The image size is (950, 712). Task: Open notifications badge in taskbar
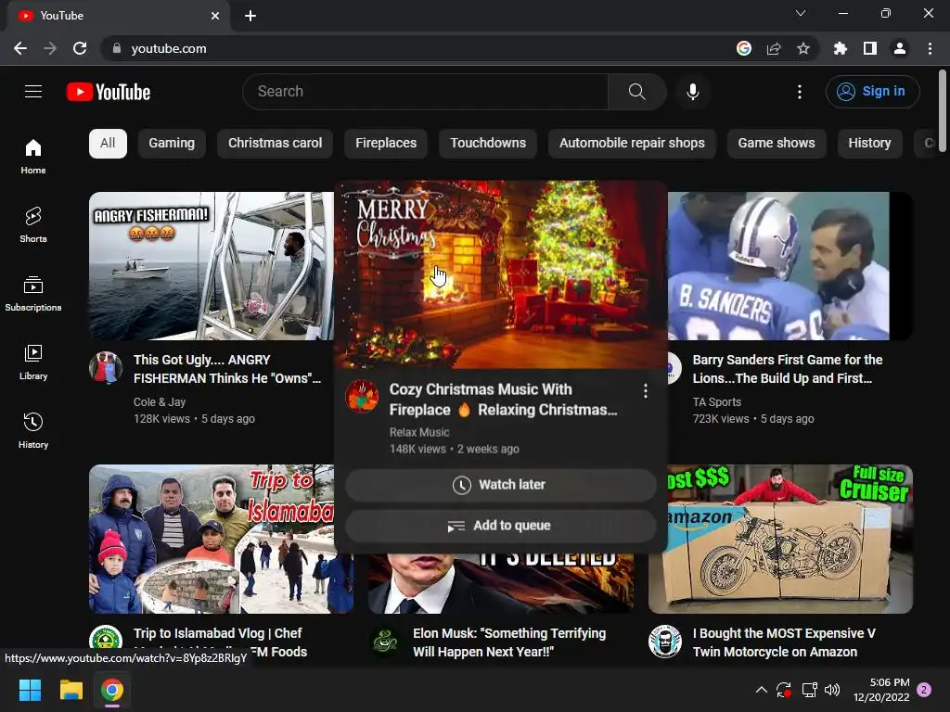point(924,690)
